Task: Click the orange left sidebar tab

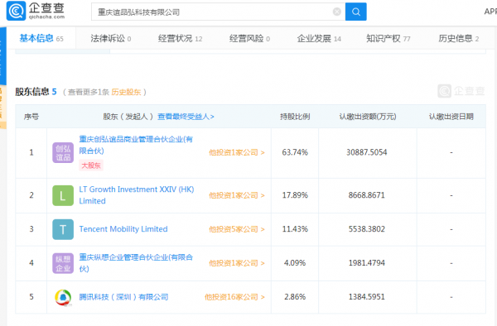Action: (2, 107)
